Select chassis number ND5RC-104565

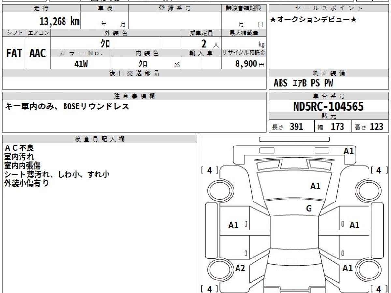click(328, 106)
